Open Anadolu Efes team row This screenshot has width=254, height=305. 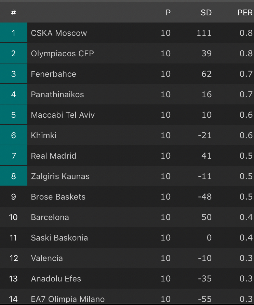click(56, 279)
